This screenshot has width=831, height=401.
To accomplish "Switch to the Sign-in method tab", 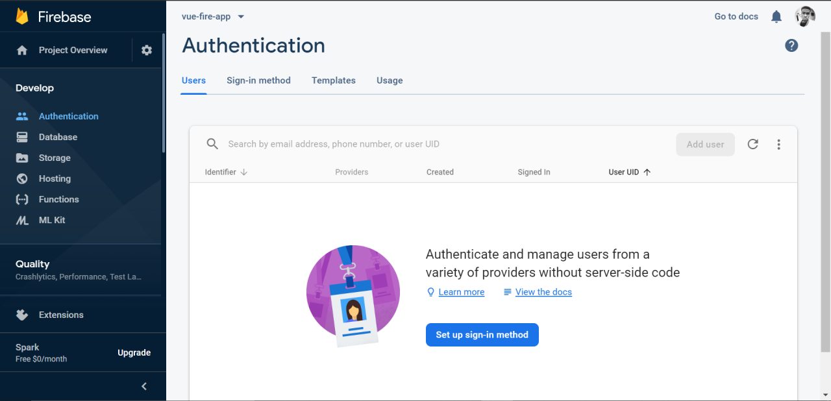I will point(258,80).
